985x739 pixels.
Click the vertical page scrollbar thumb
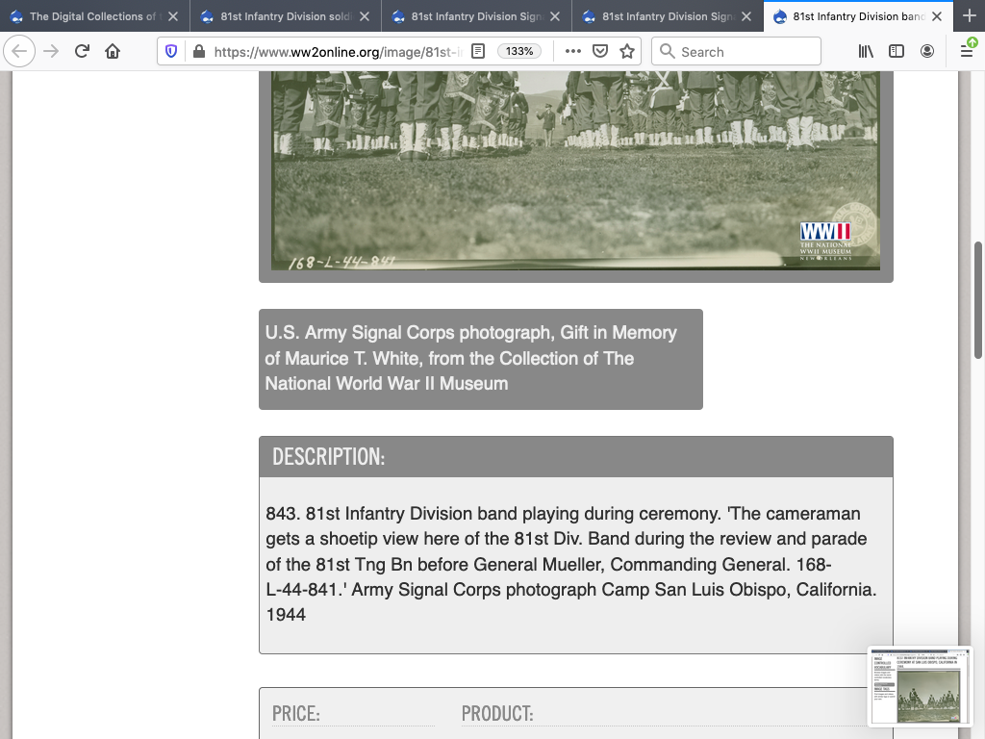click(978, 300)
